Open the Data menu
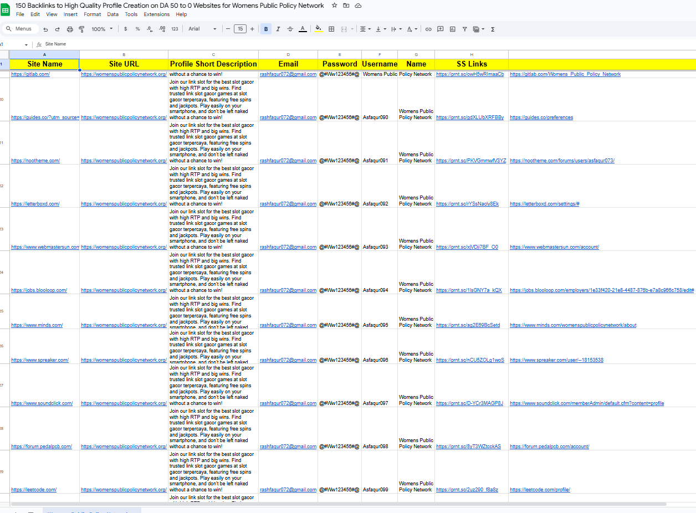The height and width of the screenshot is (513, 696). tap(112, 14)
